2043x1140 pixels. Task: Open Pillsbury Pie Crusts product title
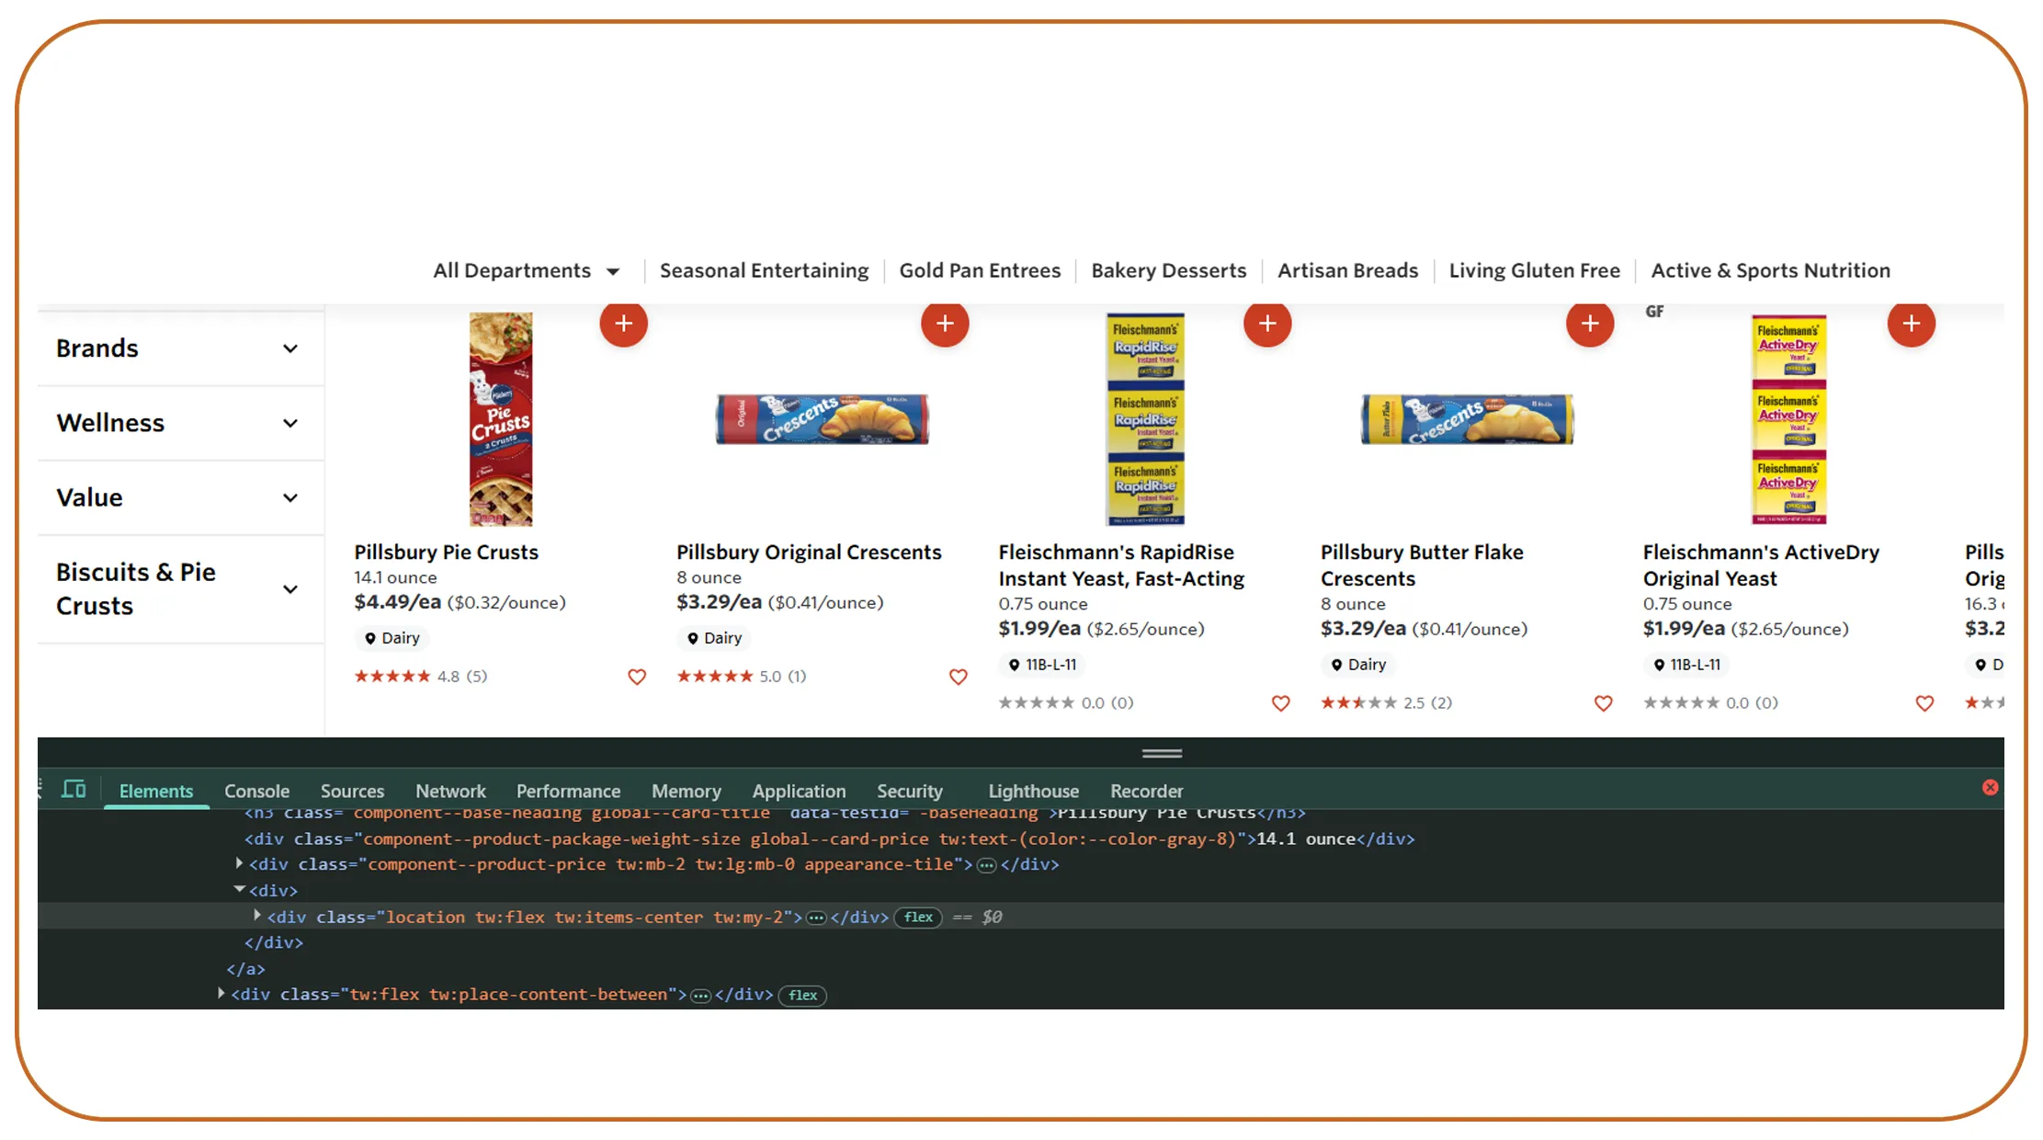[x=447, y=553]
